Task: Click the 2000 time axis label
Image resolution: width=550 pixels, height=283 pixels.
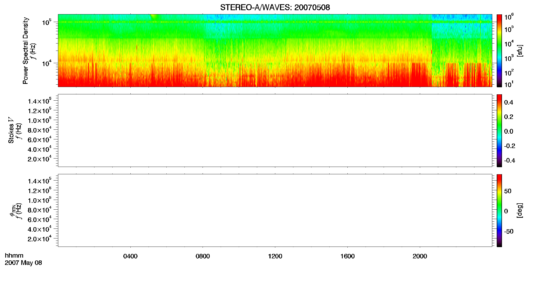Action: click(x=420, y=256)
